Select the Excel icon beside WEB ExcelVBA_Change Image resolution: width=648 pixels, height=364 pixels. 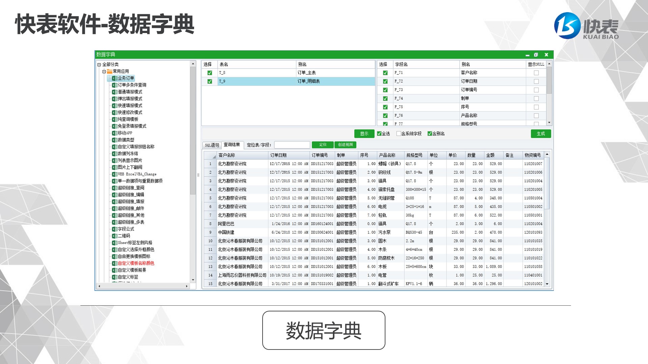(115, 174)
